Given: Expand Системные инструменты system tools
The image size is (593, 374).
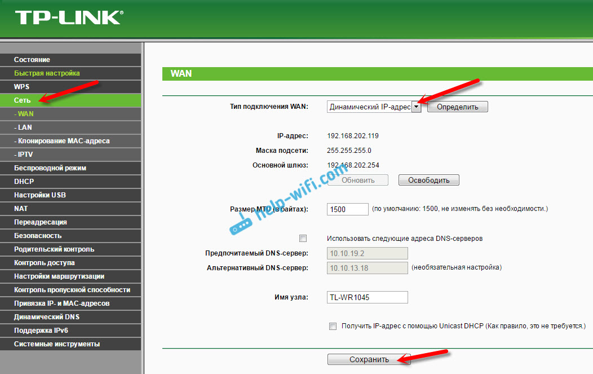Looking at the screenshot, I should click(57, 344).
